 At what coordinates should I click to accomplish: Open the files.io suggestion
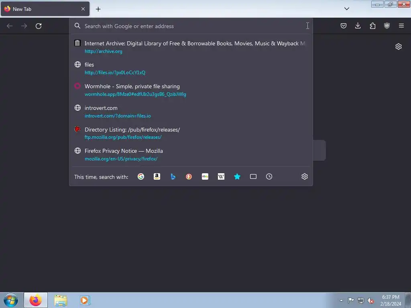pyautogui.click(x=191, y=68)
